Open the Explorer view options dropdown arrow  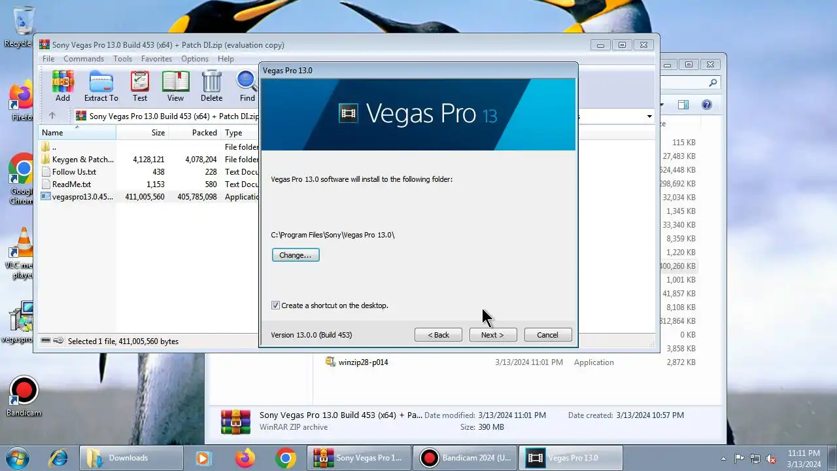(662, 105)
